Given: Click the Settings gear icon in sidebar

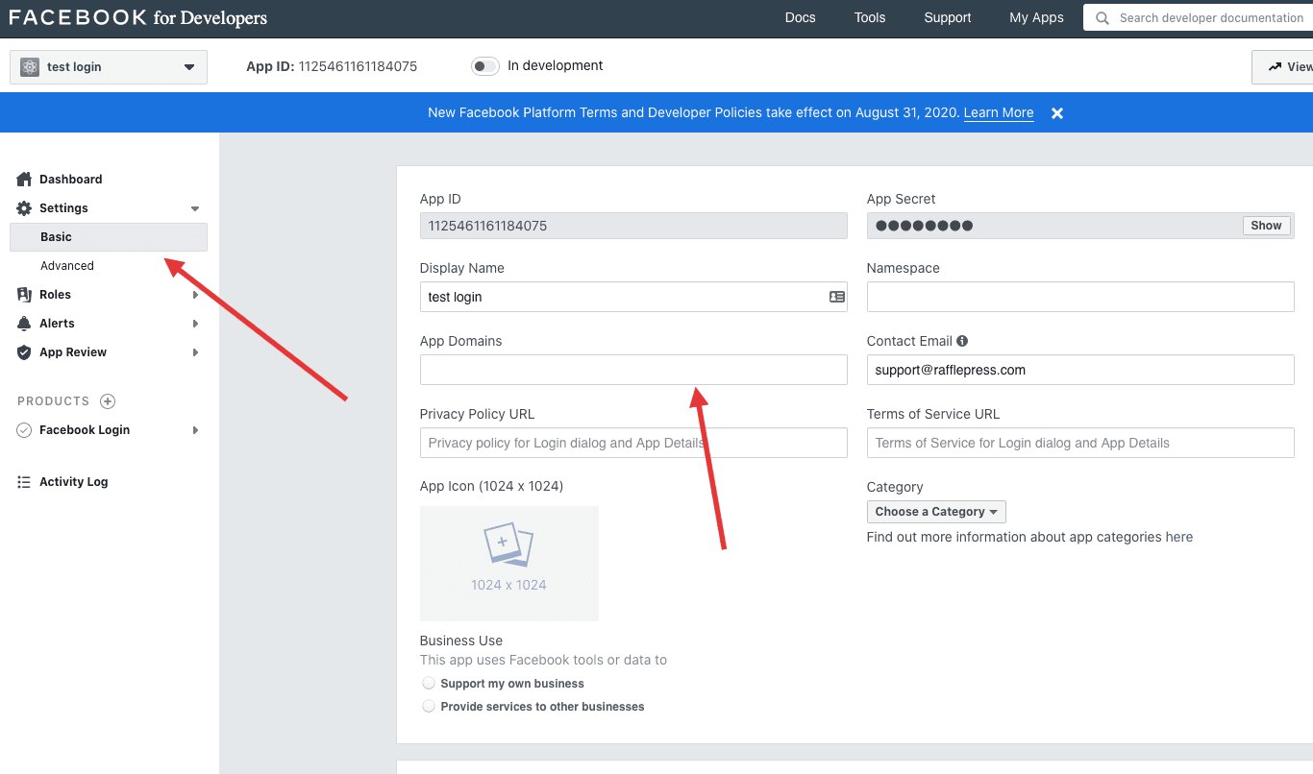Looking at the screenshot, I should (23, 207).
